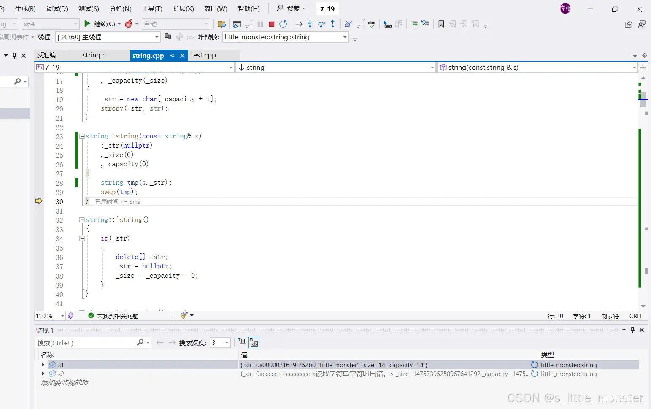The height and width of the screenshot is (409, 651).
Task: Close the Watch 1 panel
Action: point(642,330)
